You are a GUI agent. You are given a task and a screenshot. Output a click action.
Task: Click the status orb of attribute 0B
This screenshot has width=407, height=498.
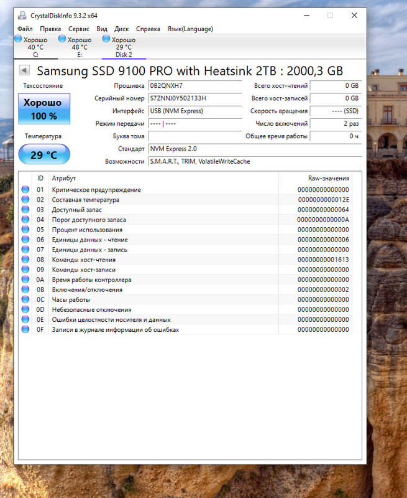click(x=25, y=289)
